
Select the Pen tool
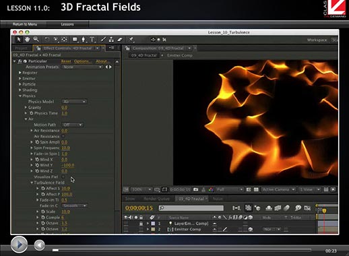tap(84, 40)
